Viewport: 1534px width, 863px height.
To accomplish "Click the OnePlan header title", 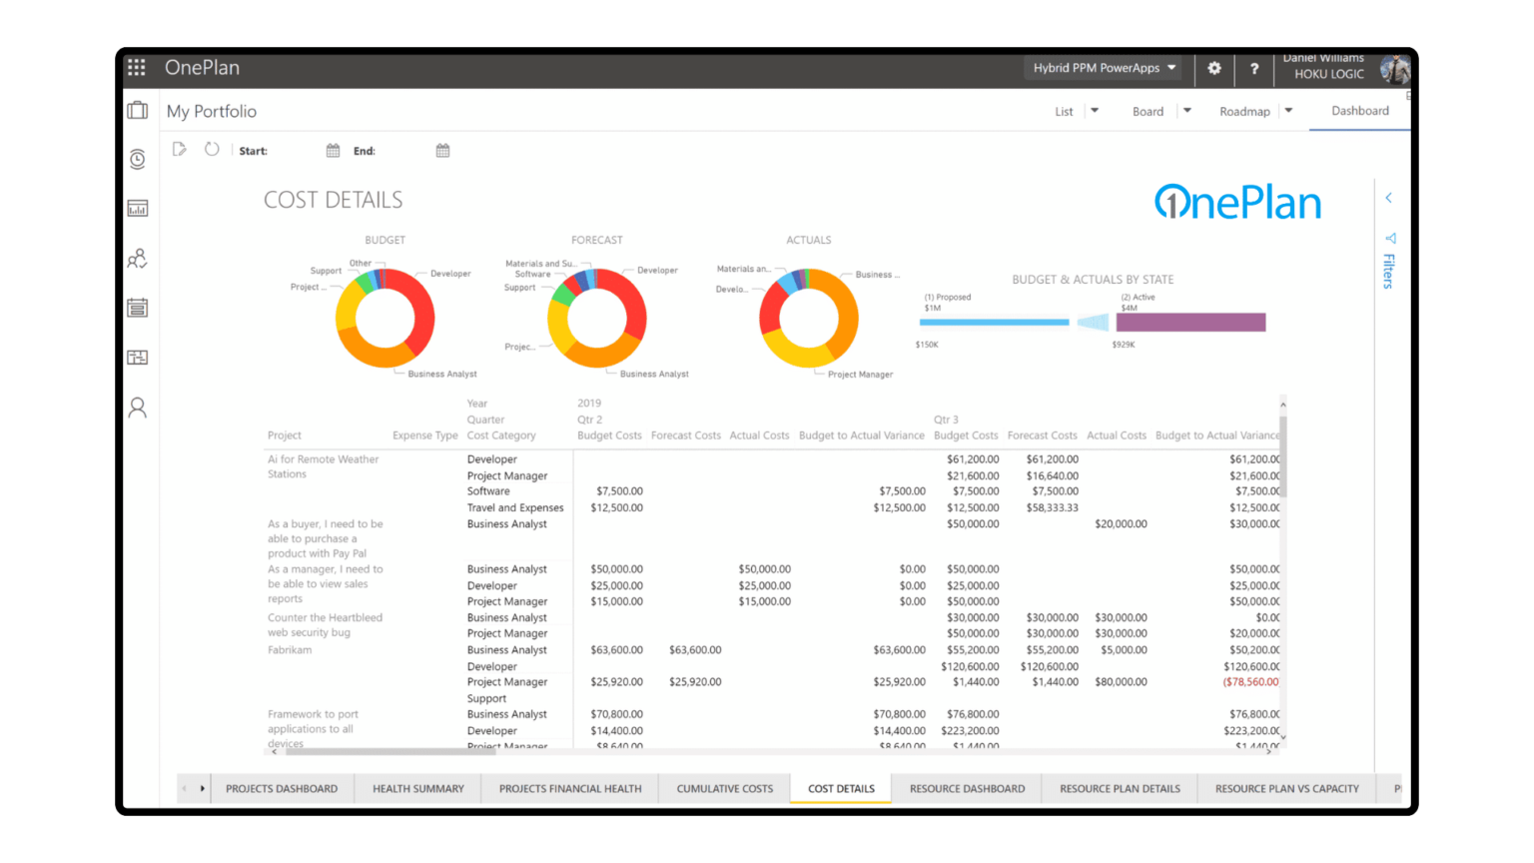I will (x=202, y=68).
